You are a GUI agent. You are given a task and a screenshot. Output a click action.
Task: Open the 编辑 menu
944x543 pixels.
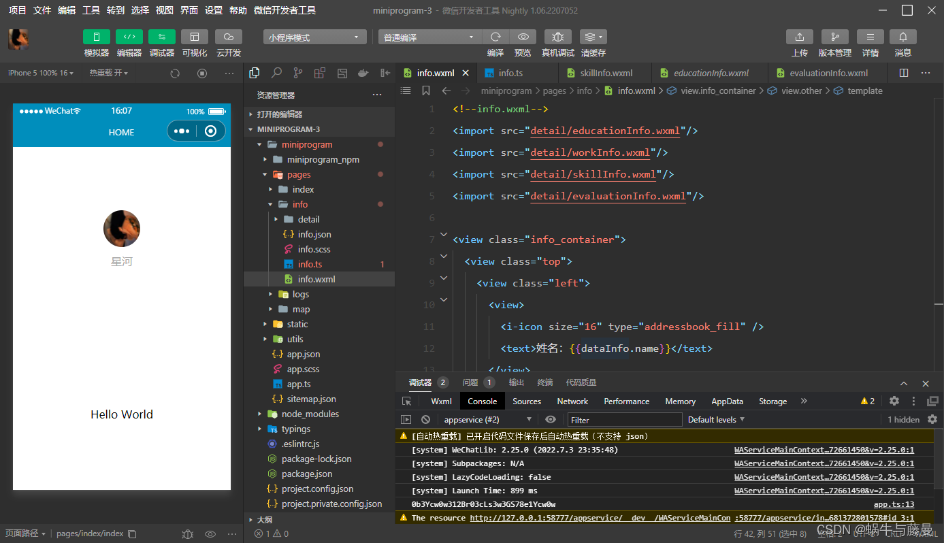[x=67, y=10]
